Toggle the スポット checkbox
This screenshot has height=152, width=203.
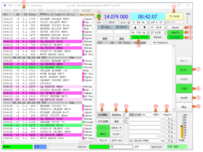click(x=117, y=22)
